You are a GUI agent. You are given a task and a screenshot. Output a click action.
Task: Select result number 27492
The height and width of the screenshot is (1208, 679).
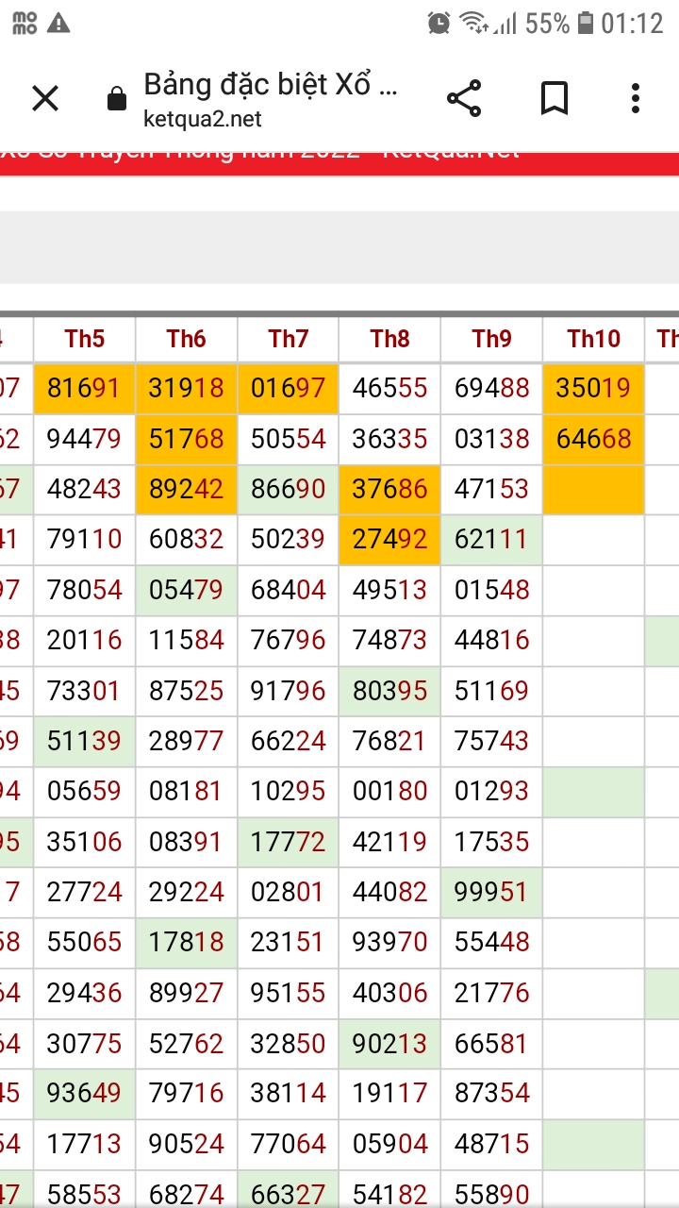pyautogui.click(x=389, y=539)
